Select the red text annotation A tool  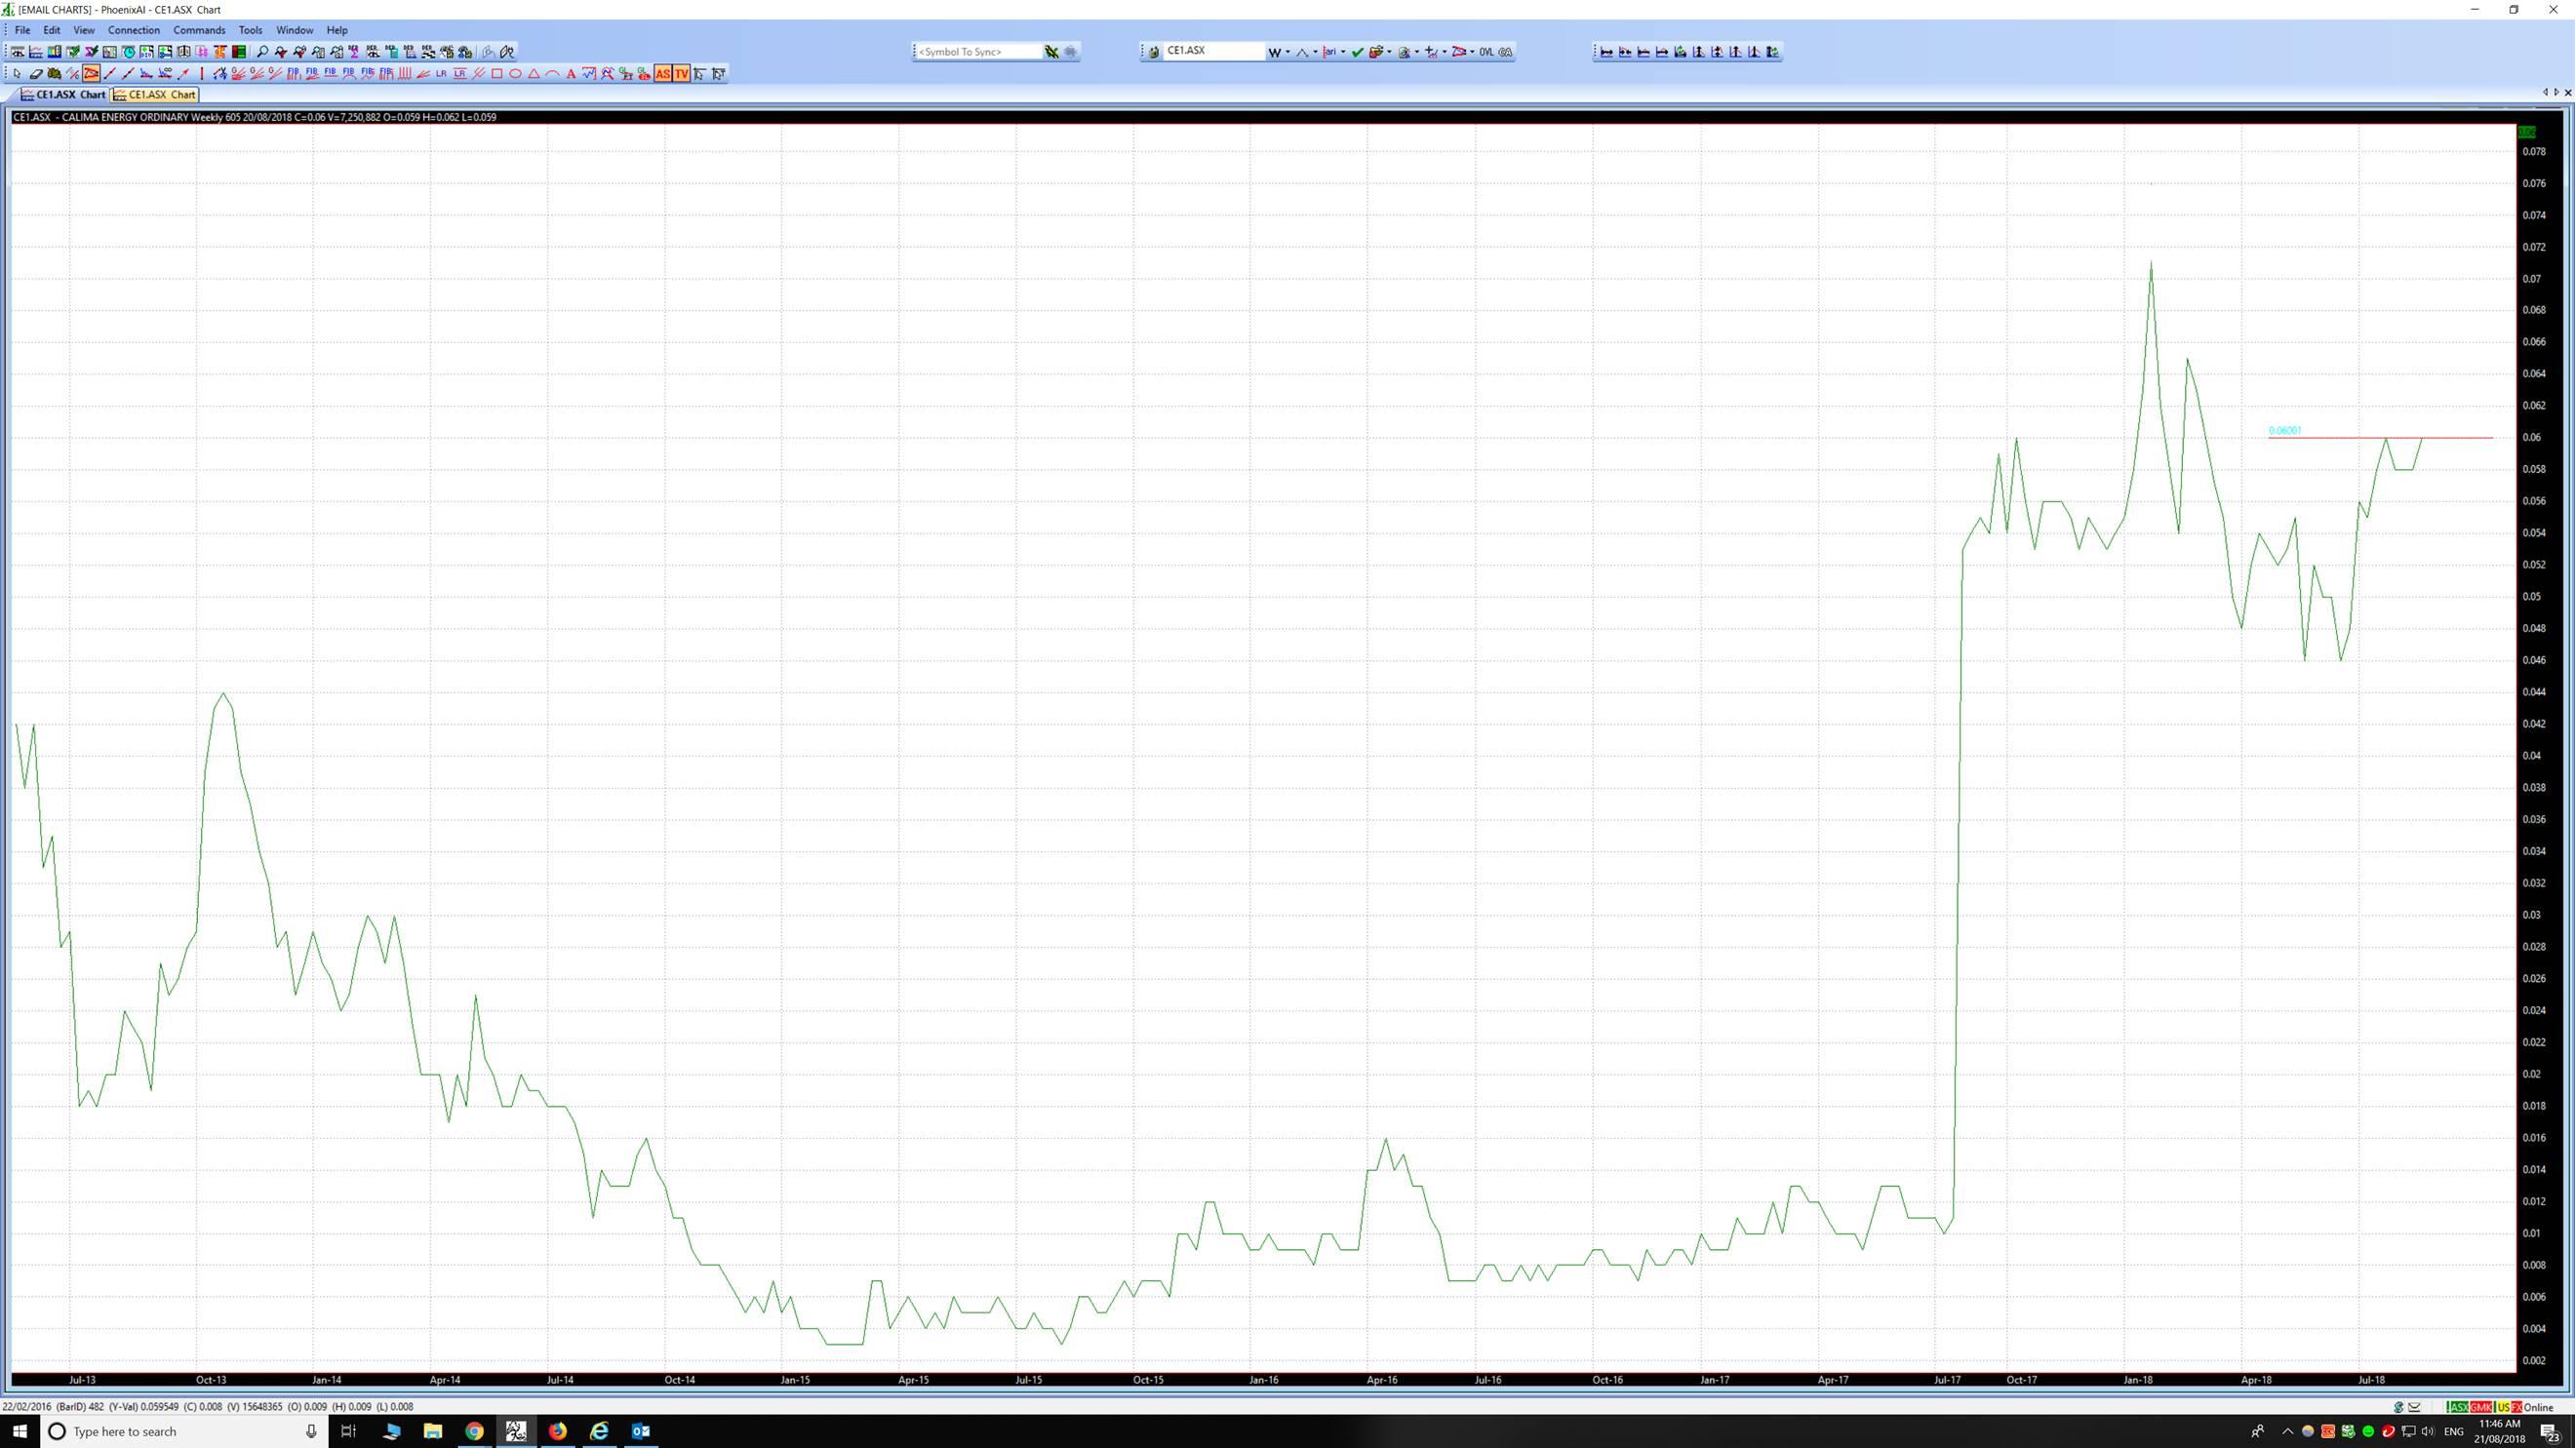point(572,73)
